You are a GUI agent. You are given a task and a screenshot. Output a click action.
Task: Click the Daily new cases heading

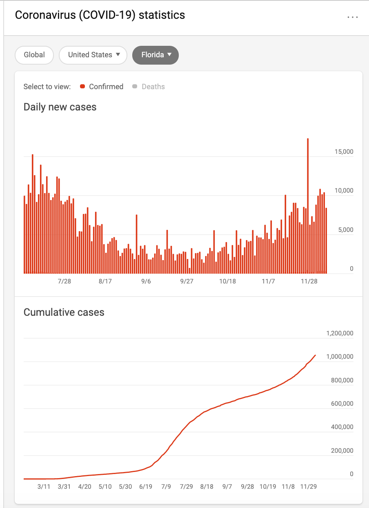click(x=60, y=107)
